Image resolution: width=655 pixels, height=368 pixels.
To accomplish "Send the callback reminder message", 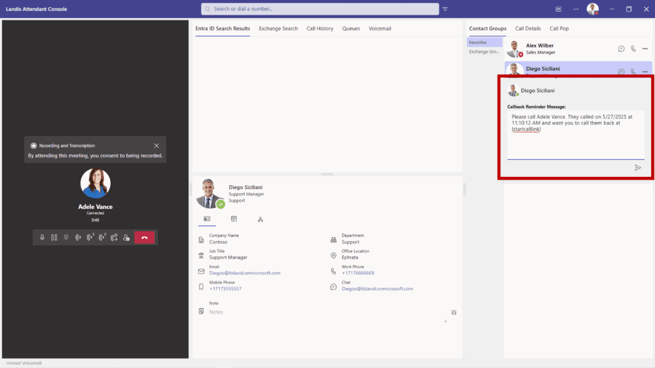I will (x=637, y=167).
